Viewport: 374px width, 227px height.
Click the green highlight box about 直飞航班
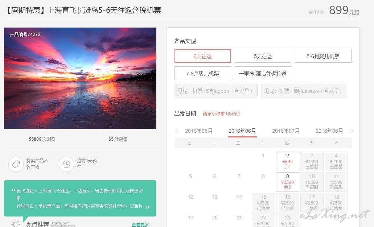coord(80,198)
